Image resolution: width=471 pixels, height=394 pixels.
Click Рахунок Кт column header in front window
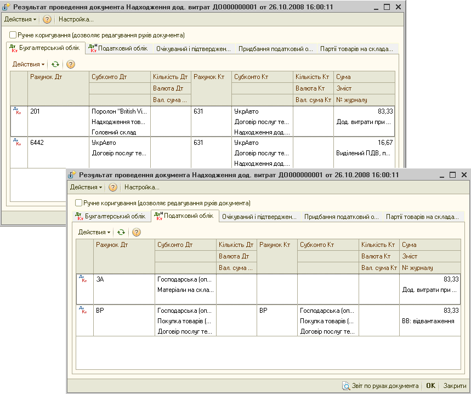tap(277, 256)
